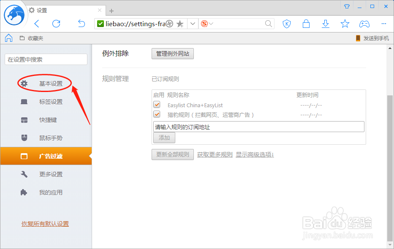The height and width of the screenshot is (249, 394).
Task: Click the green security check badge
Action: (x=100, y=24)
